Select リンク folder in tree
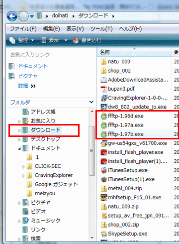This screenshot has width=179, height=244. [38, 230]
